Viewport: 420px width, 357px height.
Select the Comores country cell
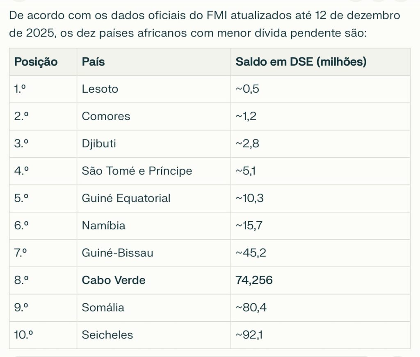coord(106,116)
